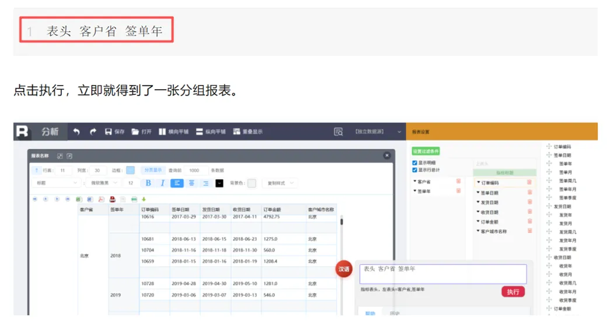Export report to PDF

[x=101, y=199]
